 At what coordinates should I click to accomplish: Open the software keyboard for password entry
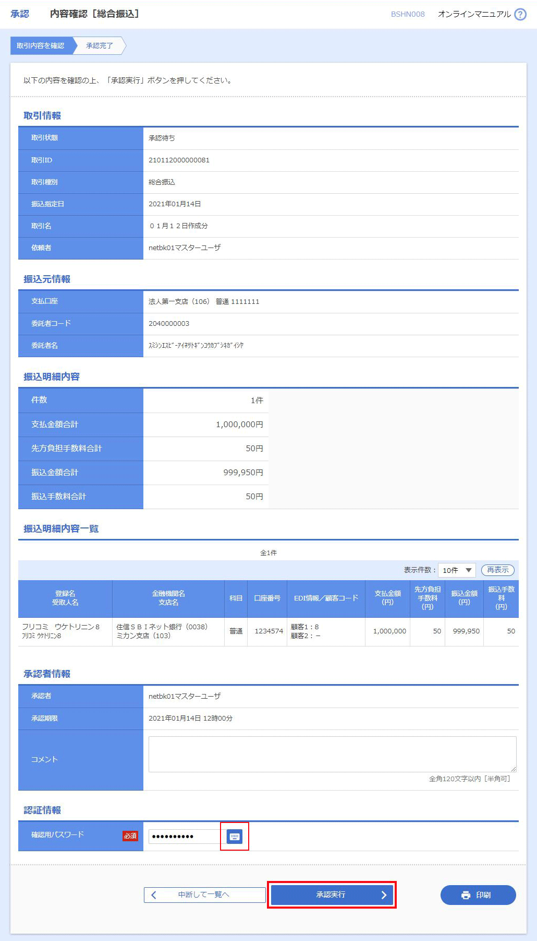coord(235,836)
